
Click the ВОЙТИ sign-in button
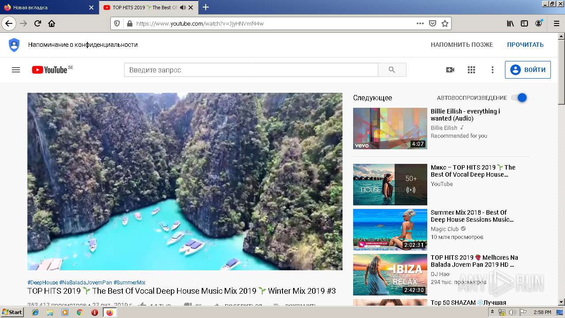coord(528,70)
